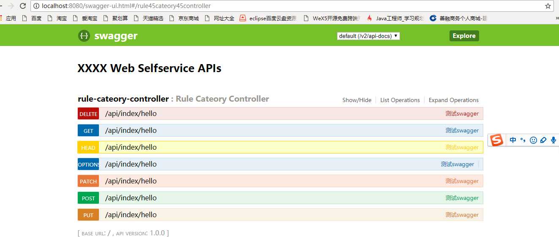Expand the DELETE operation badge
Viewport: 559px width, 237px height.
pyautogui.click(x=88, y=114)
